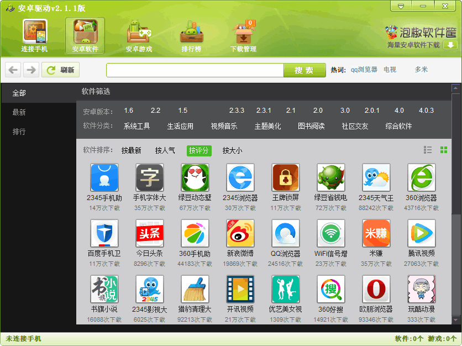Open the 开讯视频 film app icon

(x=240, y=289)
